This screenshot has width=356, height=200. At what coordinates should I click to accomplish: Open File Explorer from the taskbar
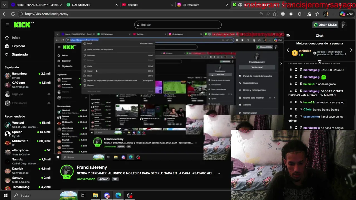pyautogui.click(x=95, y=195)
